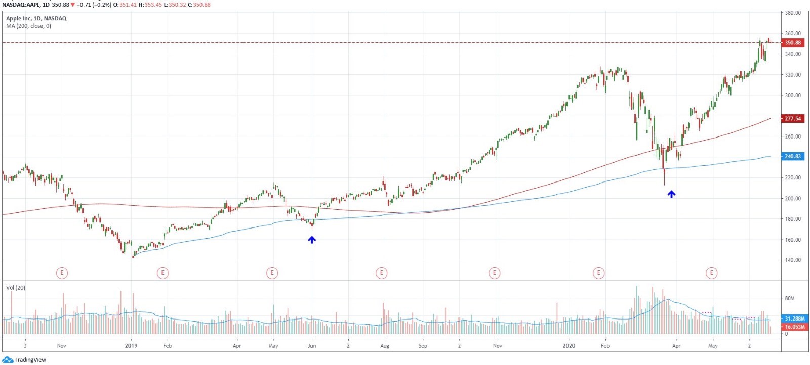Open the earnings marker above May 2020
The height and width of the screenshot is (365, 810).
[x=711, y=273]
